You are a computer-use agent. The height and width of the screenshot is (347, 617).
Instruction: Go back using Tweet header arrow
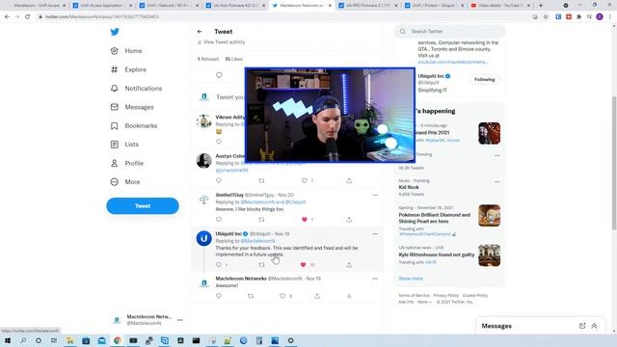pos(200,32)
